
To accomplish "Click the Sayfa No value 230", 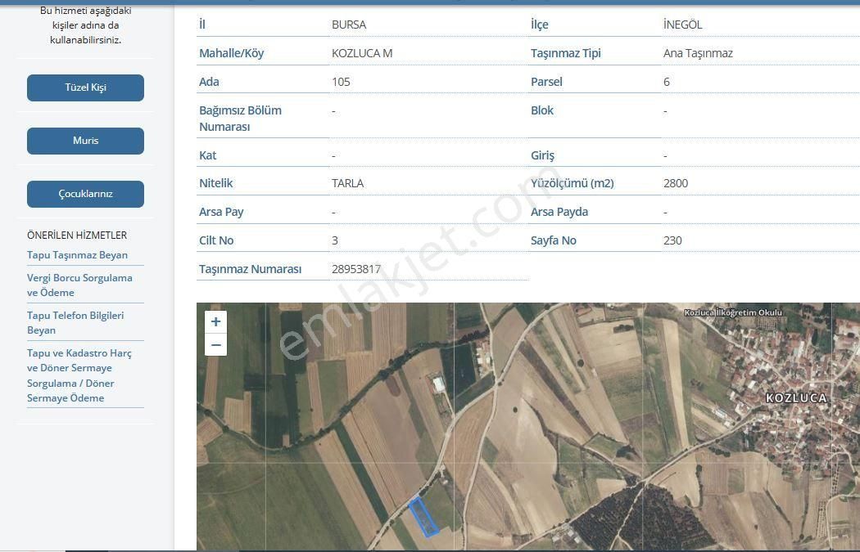I will pos(672,240).
